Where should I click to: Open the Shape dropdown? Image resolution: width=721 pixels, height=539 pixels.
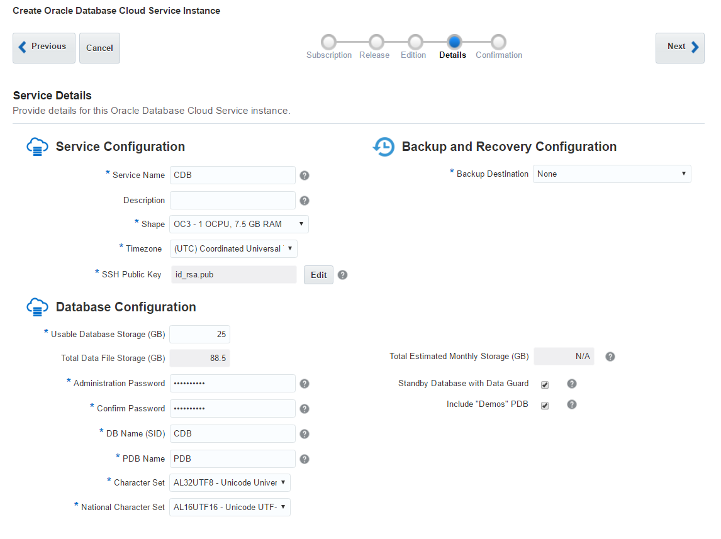tap(239, 225)
